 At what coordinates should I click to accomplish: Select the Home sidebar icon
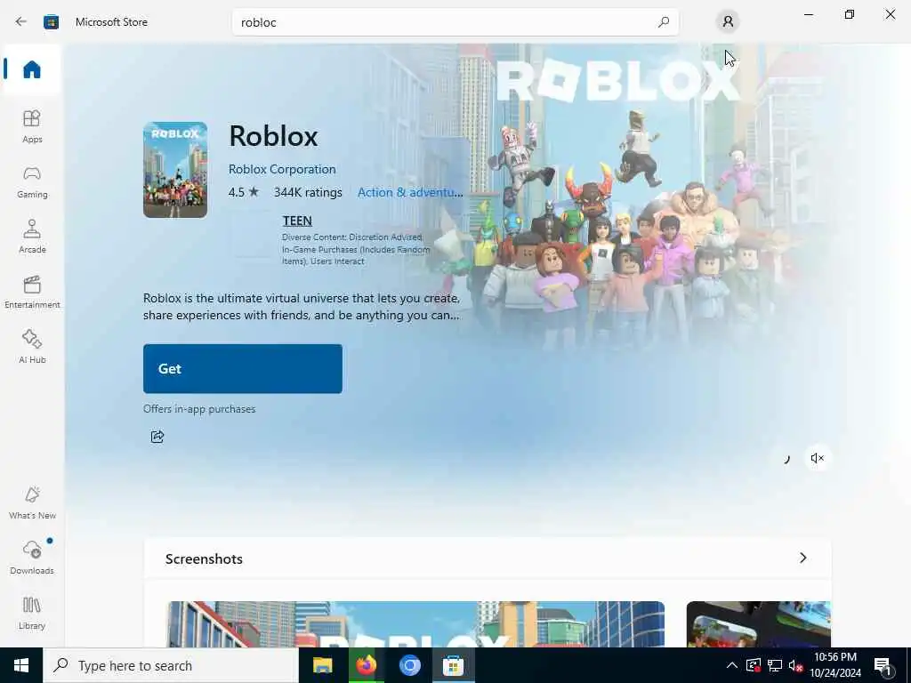coord(32,69)
